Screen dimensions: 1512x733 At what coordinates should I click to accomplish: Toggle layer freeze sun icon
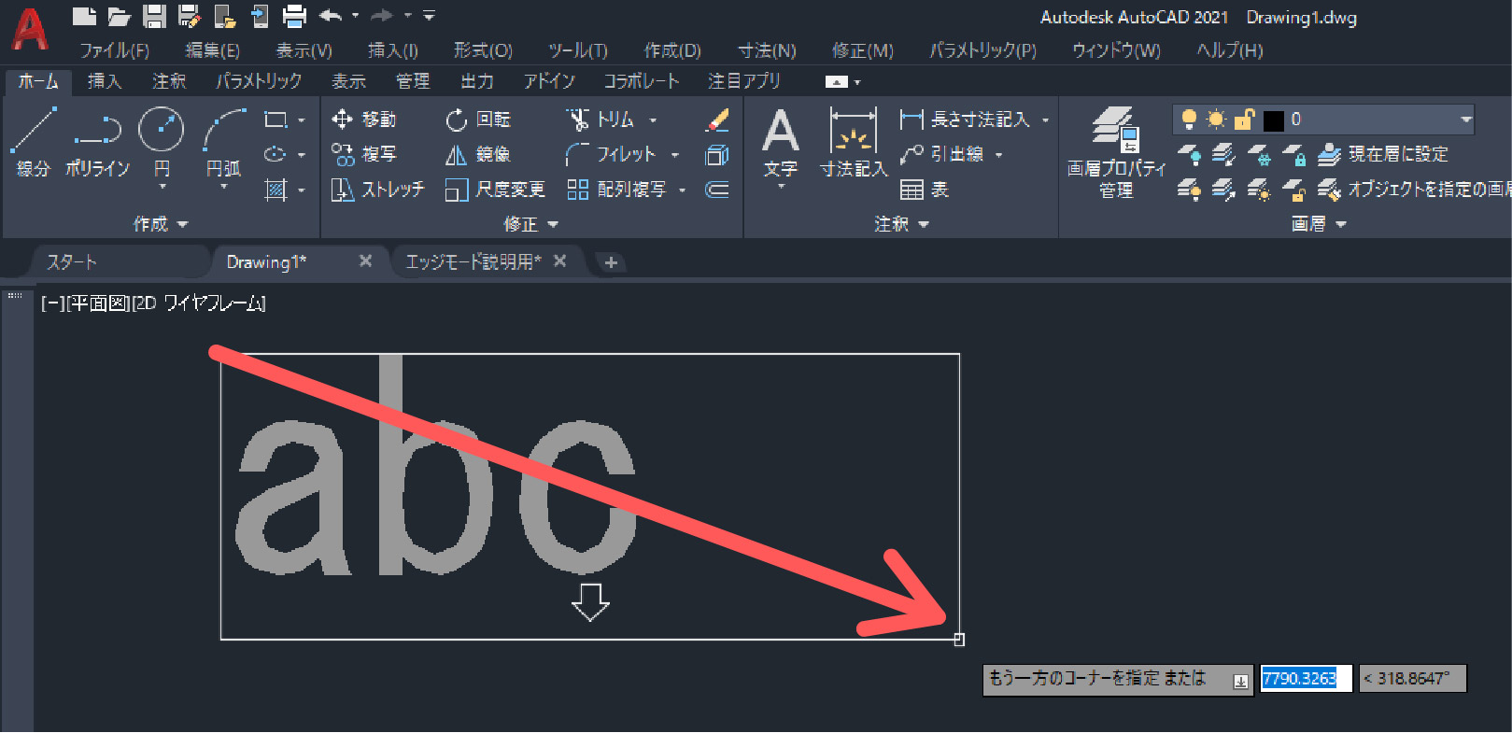(1216, 120)
